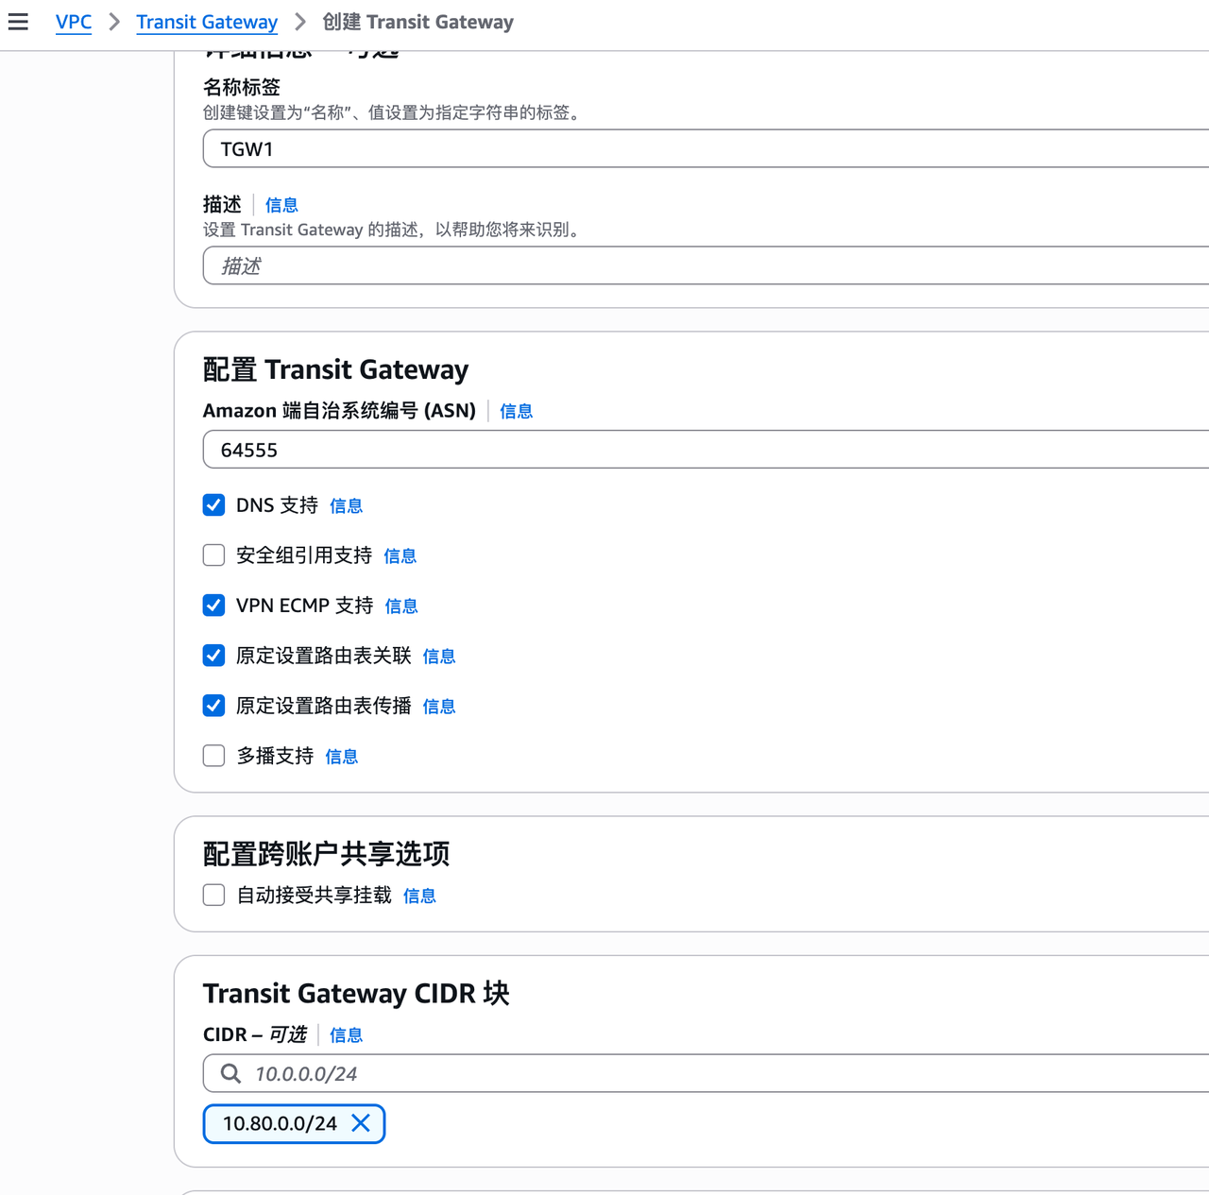Enable the 多播支持 checkbox
1209x1195 pixels.
click(x=213, y=756)
